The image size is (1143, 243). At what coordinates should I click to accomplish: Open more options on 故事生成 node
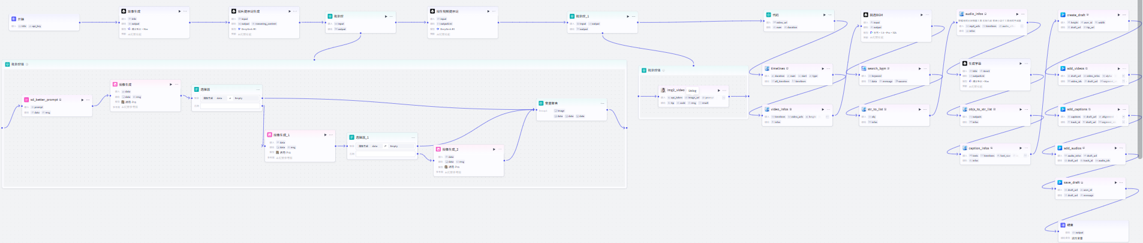pyautogui.click(x=185, y=11)
